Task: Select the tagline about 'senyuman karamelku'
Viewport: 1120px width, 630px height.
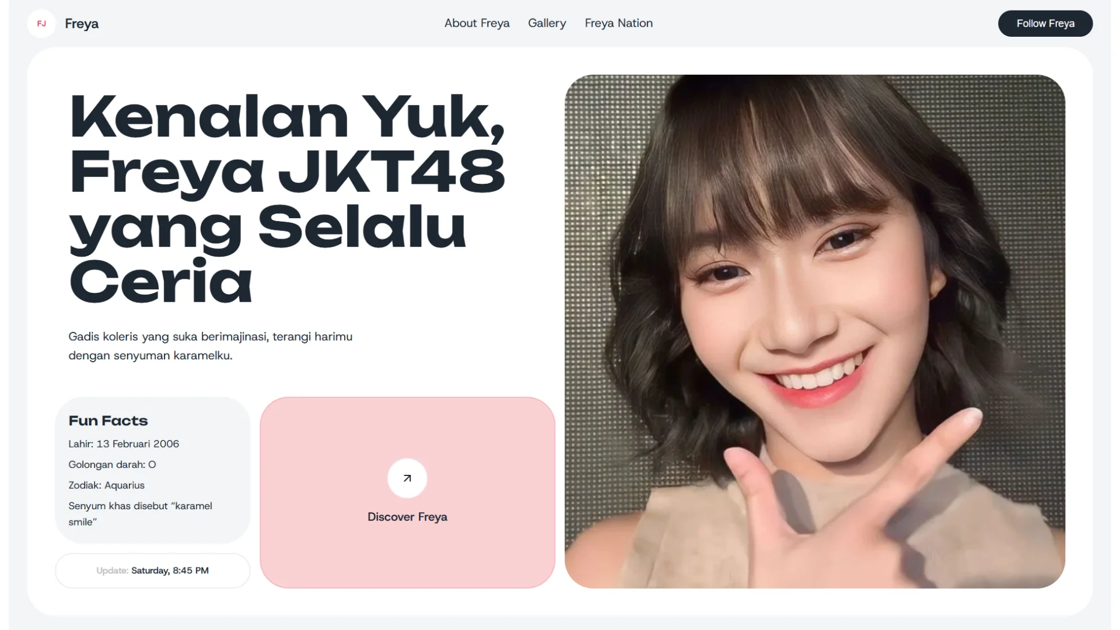Action: 210,345
